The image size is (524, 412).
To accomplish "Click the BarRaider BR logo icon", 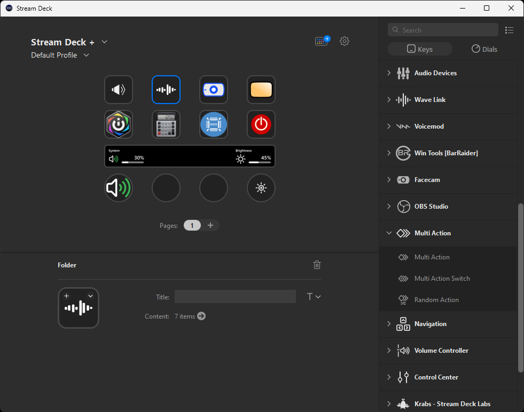I will tap(403, 153).
